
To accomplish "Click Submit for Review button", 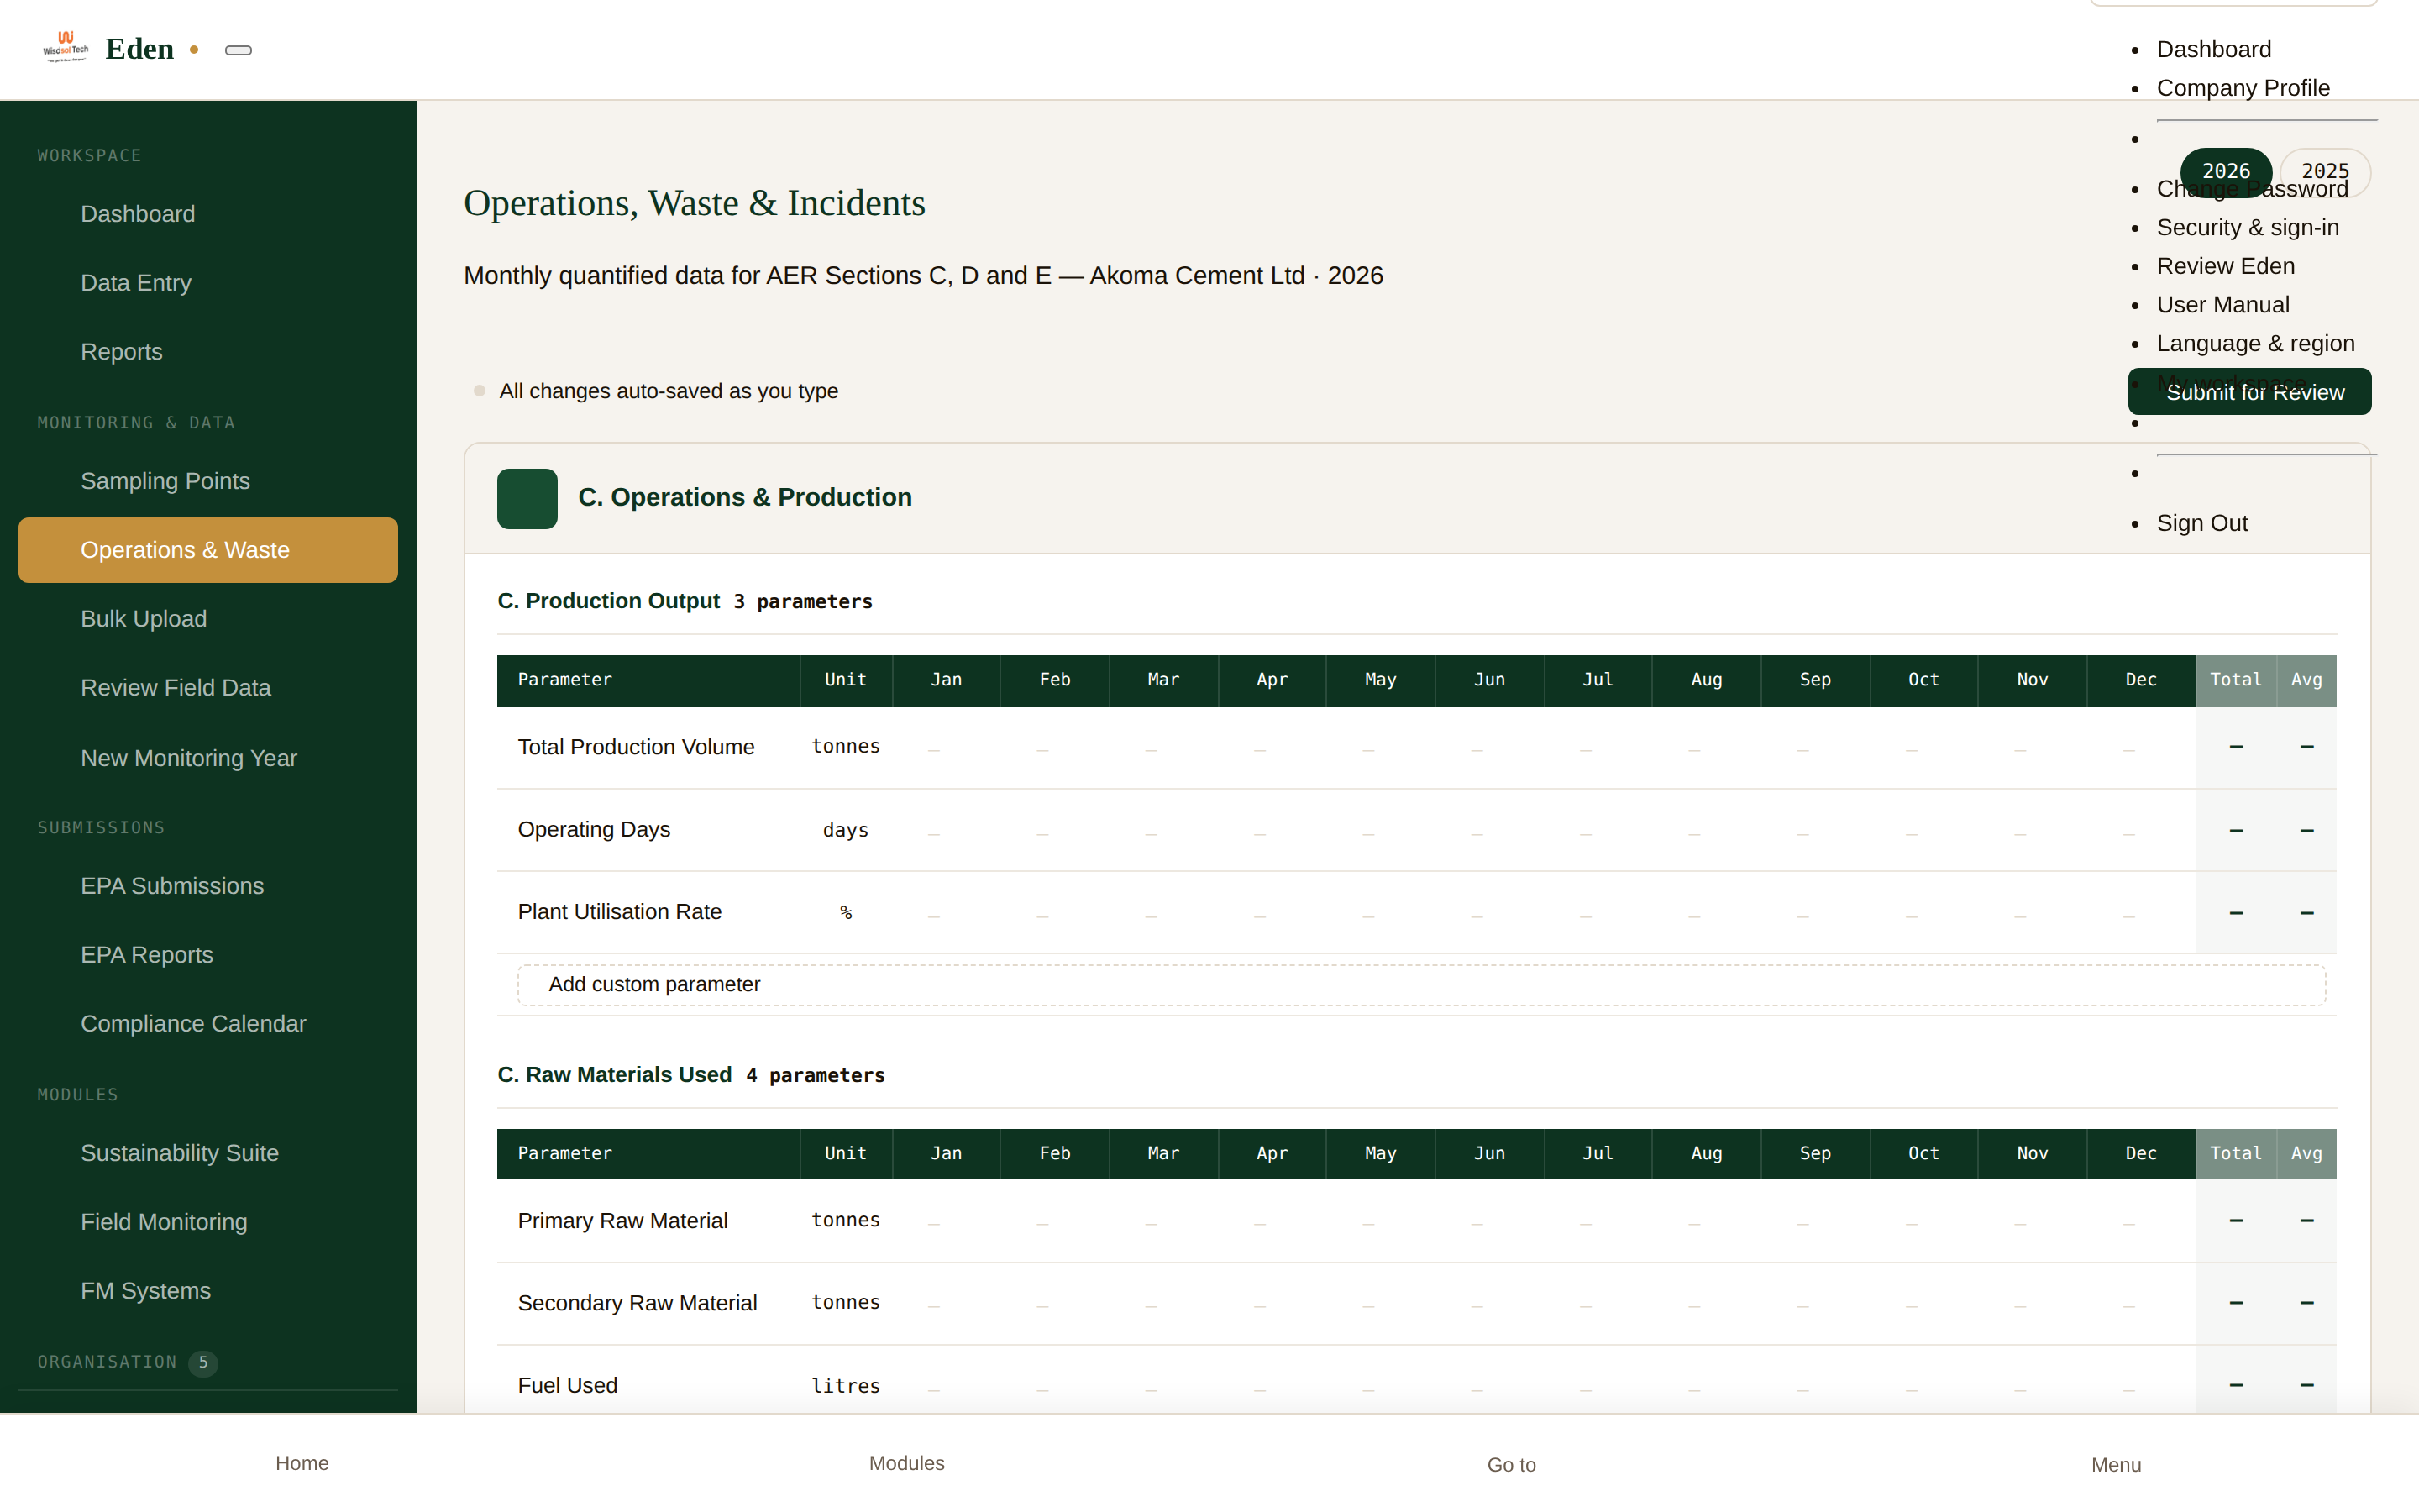I will [x=2249, y=392].
